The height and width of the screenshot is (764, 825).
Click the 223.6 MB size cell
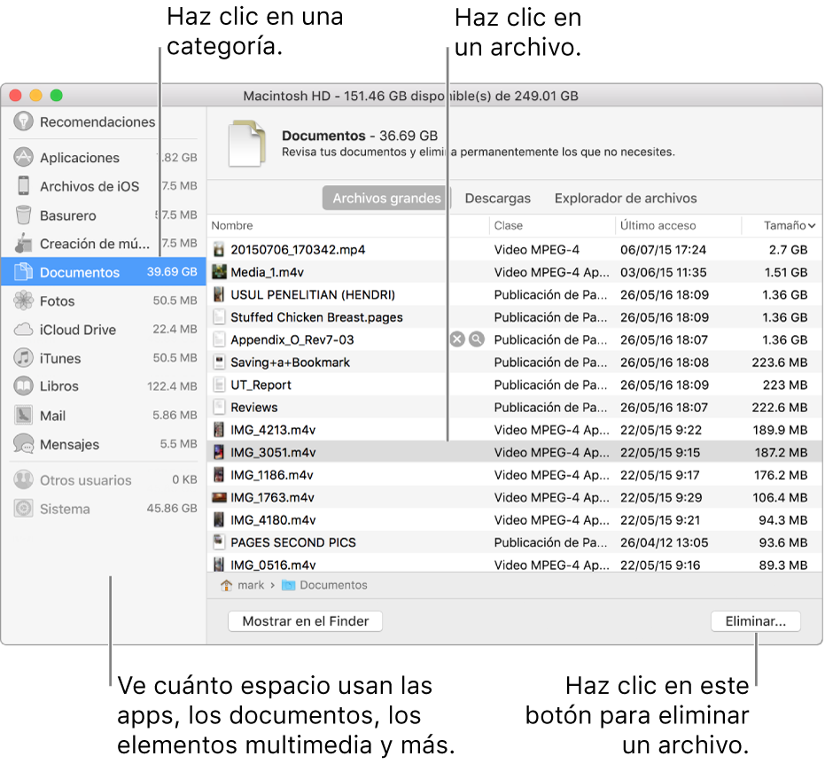[x=779, y=362]
